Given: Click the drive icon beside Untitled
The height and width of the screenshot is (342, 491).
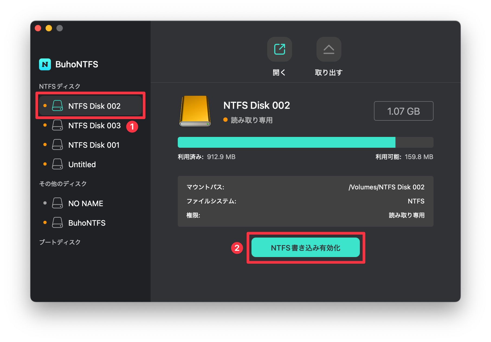Looking at the screenshot, I should point(57,164).
